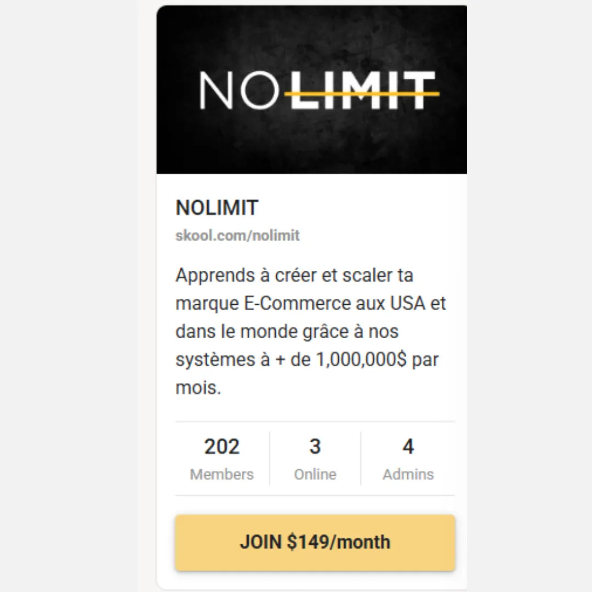Click the "1,000,000$" amount in description
592x592 pixels.
coord(360,360)
